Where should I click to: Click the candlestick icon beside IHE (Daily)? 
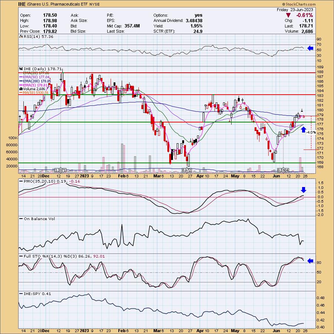pyautogui.click(x=21, y=69)
